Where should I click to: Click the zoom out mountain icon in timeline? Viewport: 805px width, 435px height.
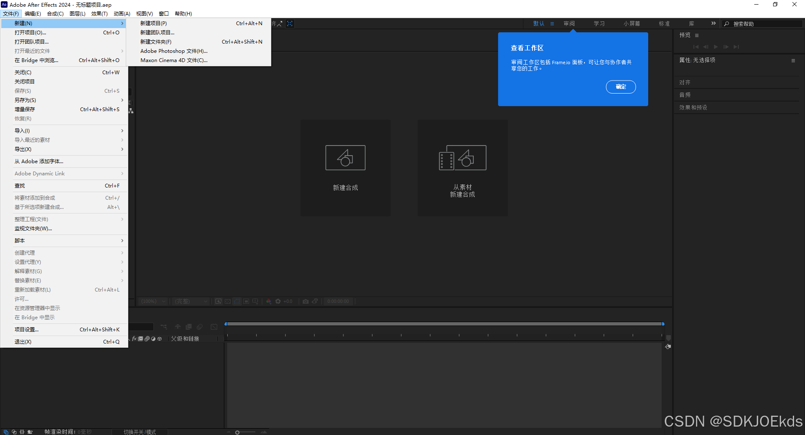pyautogui.click(x=229, y=432)
